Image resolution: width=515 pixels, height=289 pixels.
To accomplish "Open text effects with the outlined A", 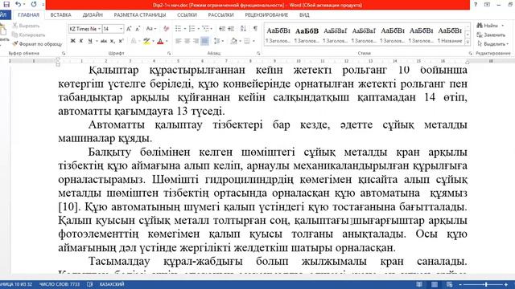I will tap(134, 41).
